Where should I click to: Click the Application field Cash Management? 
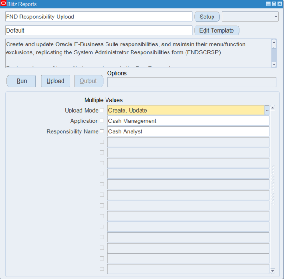[188, 121]
